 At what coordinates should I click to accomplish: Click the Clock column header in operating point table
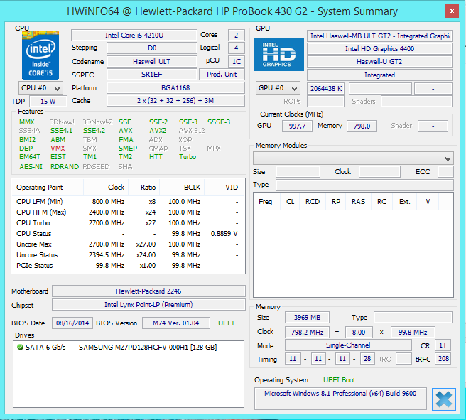click(x=106, y=188)
